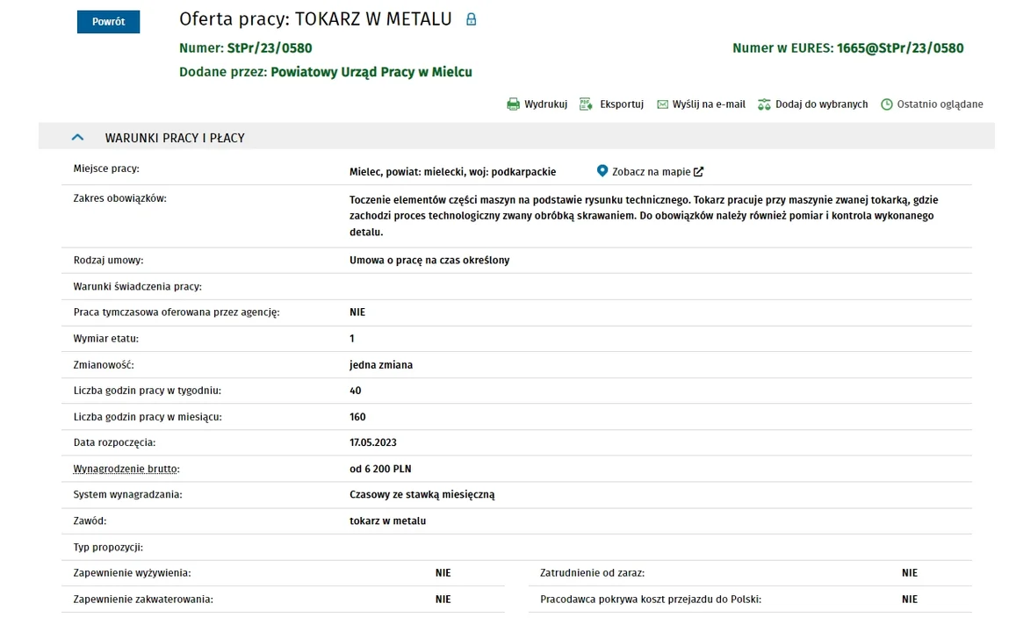The width and height of the screenshot is (1016, 632).
Task: Open Ostatnio oglądane list
Action: point(940,104)
